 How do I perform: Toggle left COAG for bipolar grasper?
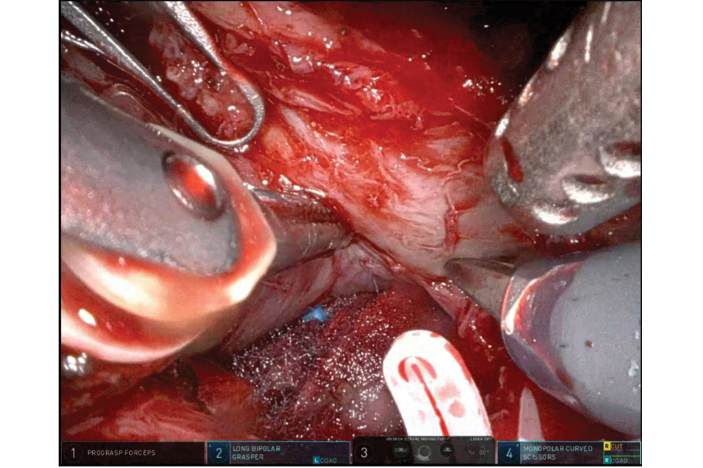pyautogui.click(x=328, y=460)
